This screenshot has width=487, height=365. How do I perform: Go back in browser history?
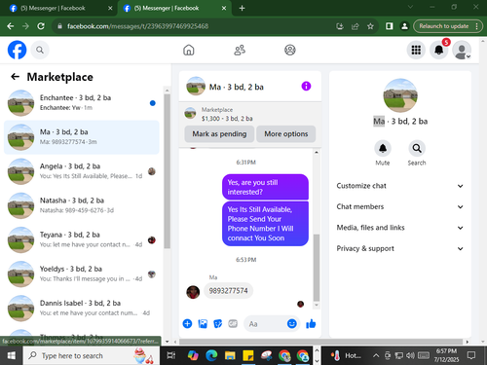pyautogui.click(x=11, y=26)
